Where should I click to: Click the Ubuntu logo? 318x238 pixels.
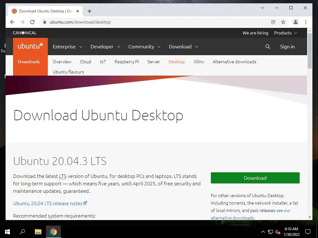[30, 46]
